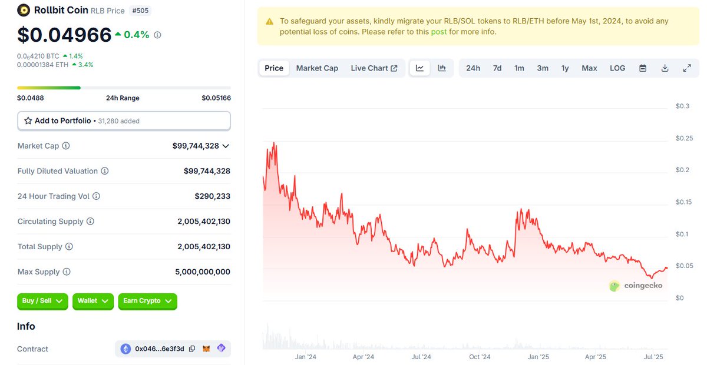Set chart range to 7d
Viewport: 707px width, 365px height.
pyautogui.click(x=497, y=68)
